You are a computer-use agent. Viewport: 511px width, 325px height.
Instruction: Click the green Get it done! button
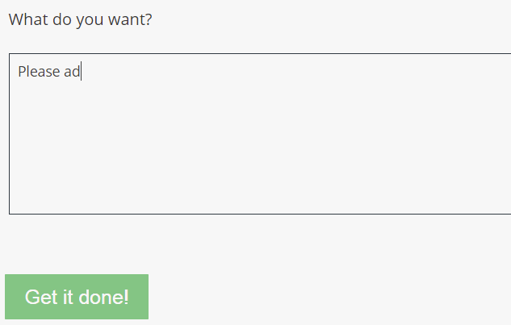tap(77, 297)
